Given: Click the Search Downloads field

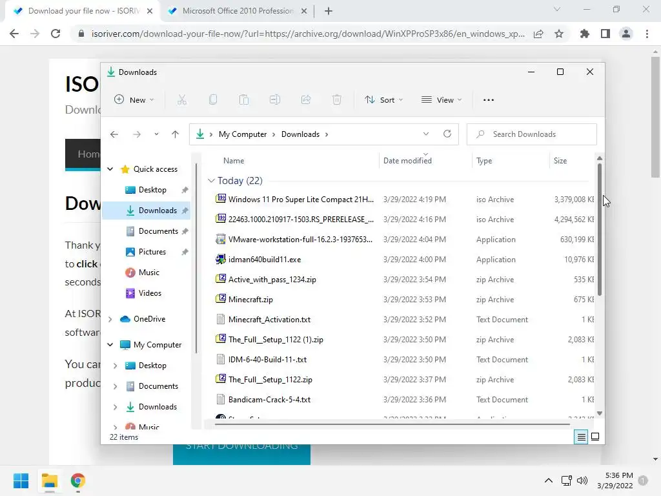Looking at the screenshot, I should click(x=532, y=134).
